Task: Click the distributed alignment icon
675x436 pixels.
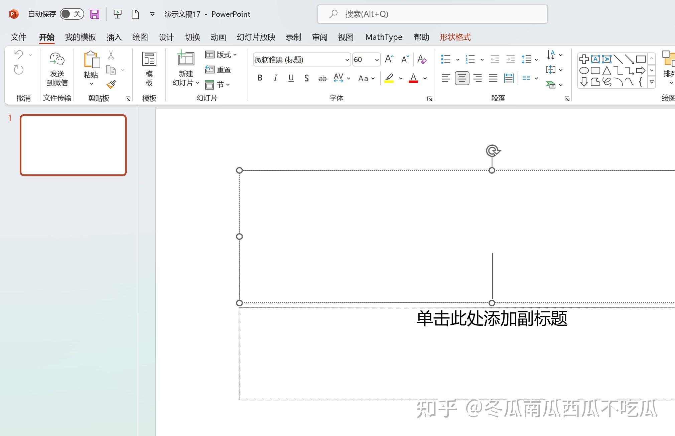Action: pyautogui.click(x=509, y=78)
